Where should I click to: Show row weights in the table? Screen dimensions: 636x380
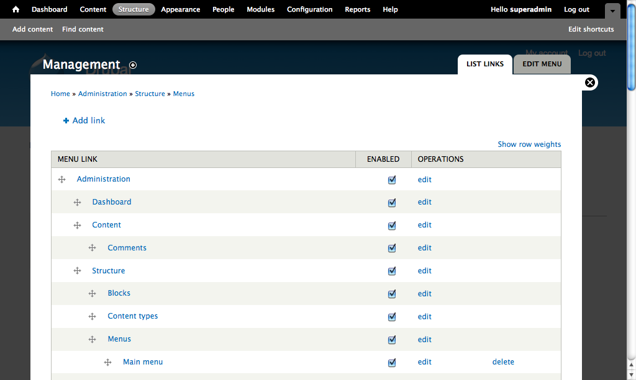point(529,144)
